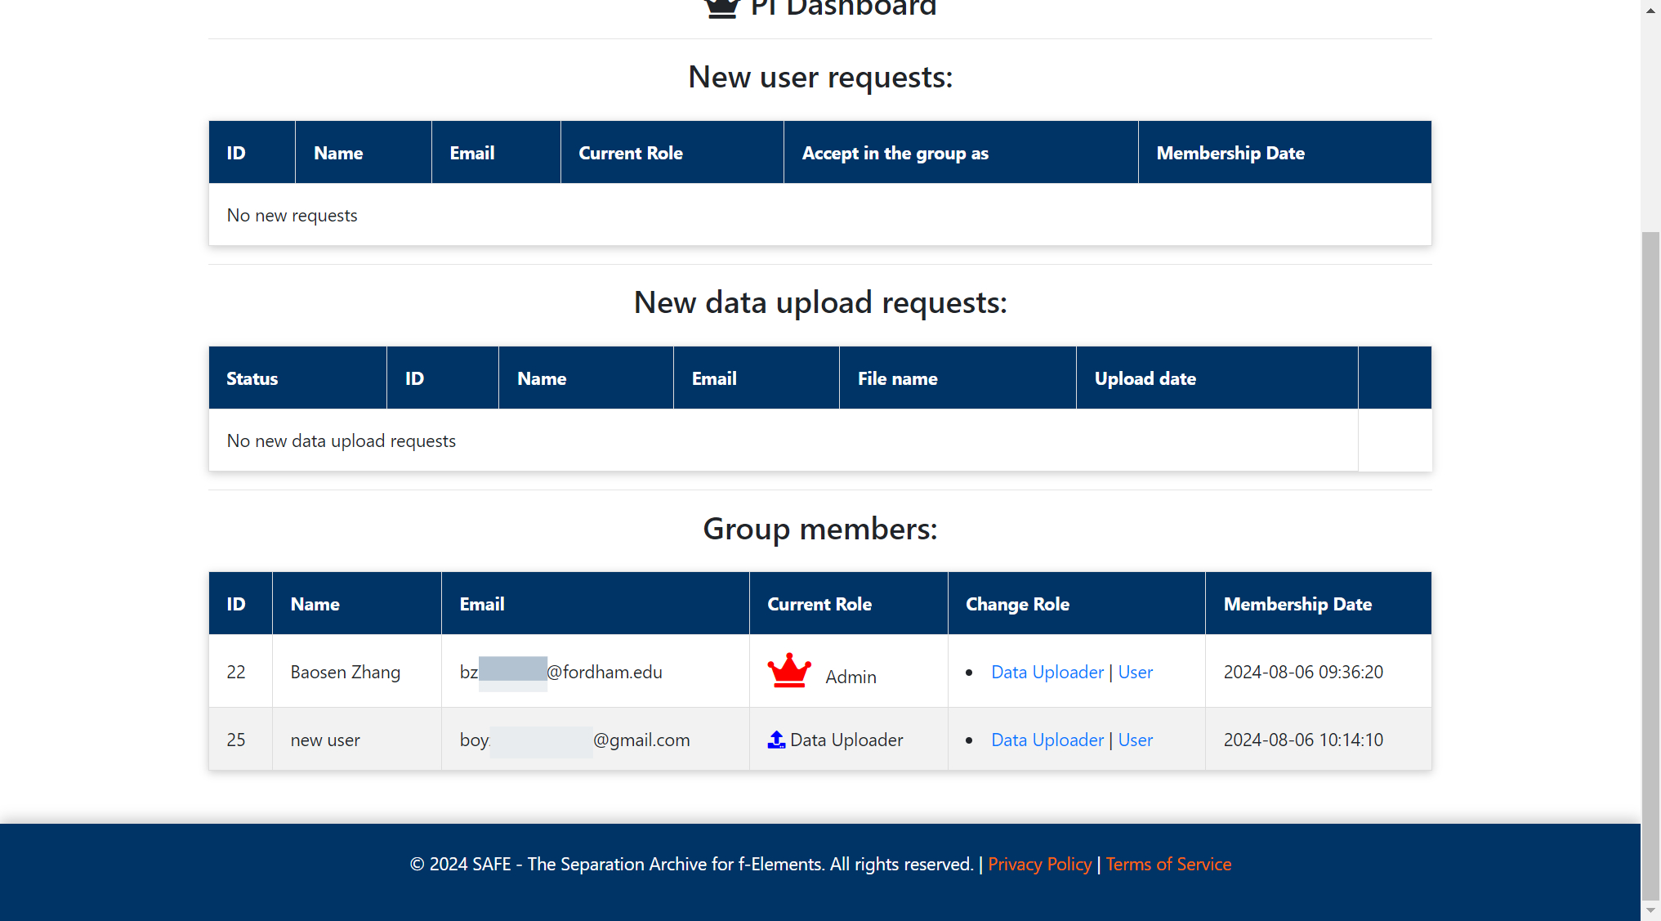Select the 'Baosen Zhang' name cell

(x=357, y=672)
